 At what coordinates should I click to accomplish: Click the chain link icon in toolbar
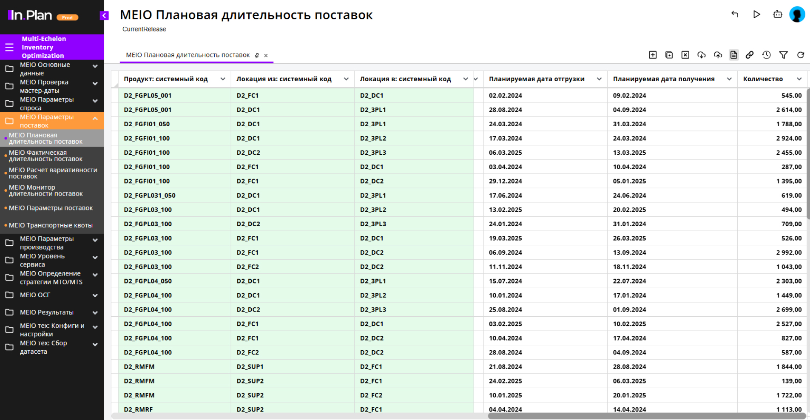pos(750,55)
